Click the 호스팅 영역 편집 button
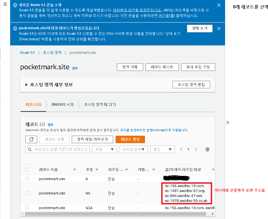268x219 pixels. [x=191, y=85]
